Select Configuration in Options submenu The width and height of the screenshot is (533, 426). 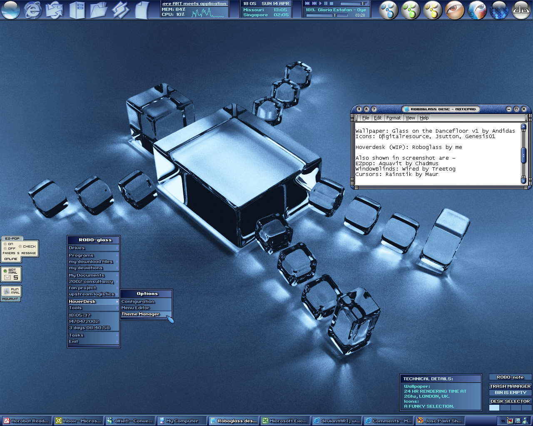pyautogui.click(x=146, y=302)
